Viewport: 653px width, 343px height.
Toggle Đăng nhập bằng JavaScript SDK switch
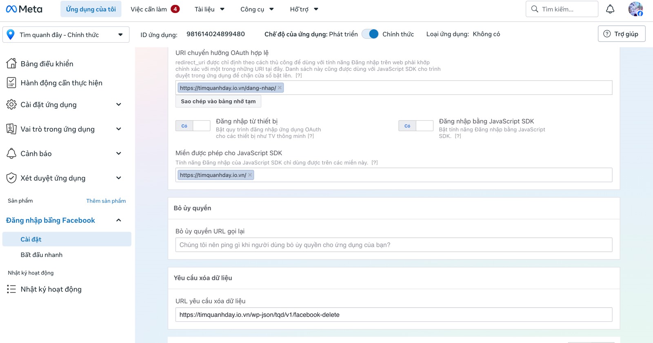click(x=415, y=126)
